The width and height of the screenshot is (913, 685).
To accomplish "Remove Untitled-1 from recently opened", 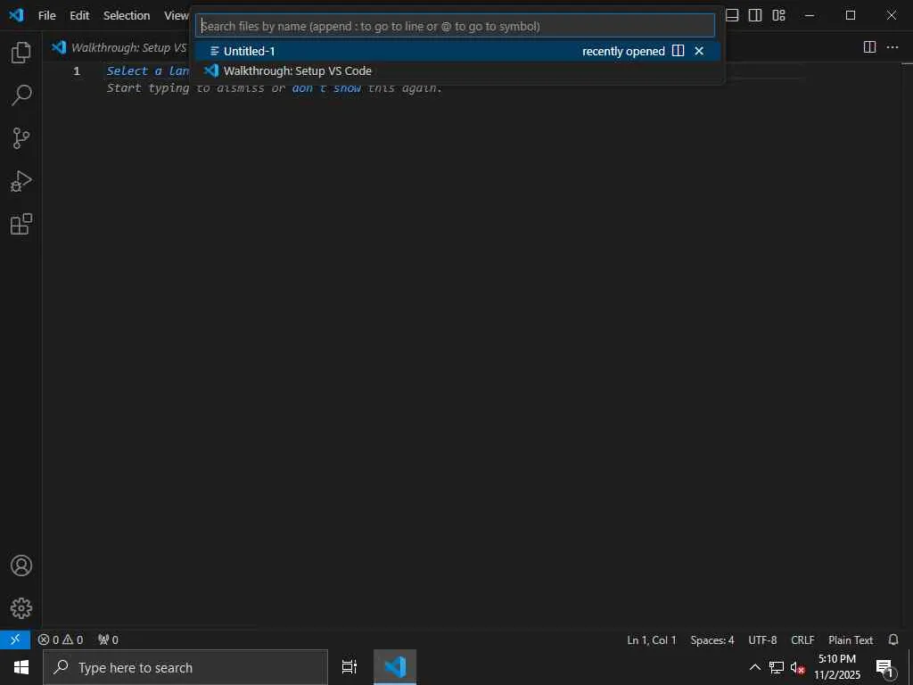I will click(699, 51).
